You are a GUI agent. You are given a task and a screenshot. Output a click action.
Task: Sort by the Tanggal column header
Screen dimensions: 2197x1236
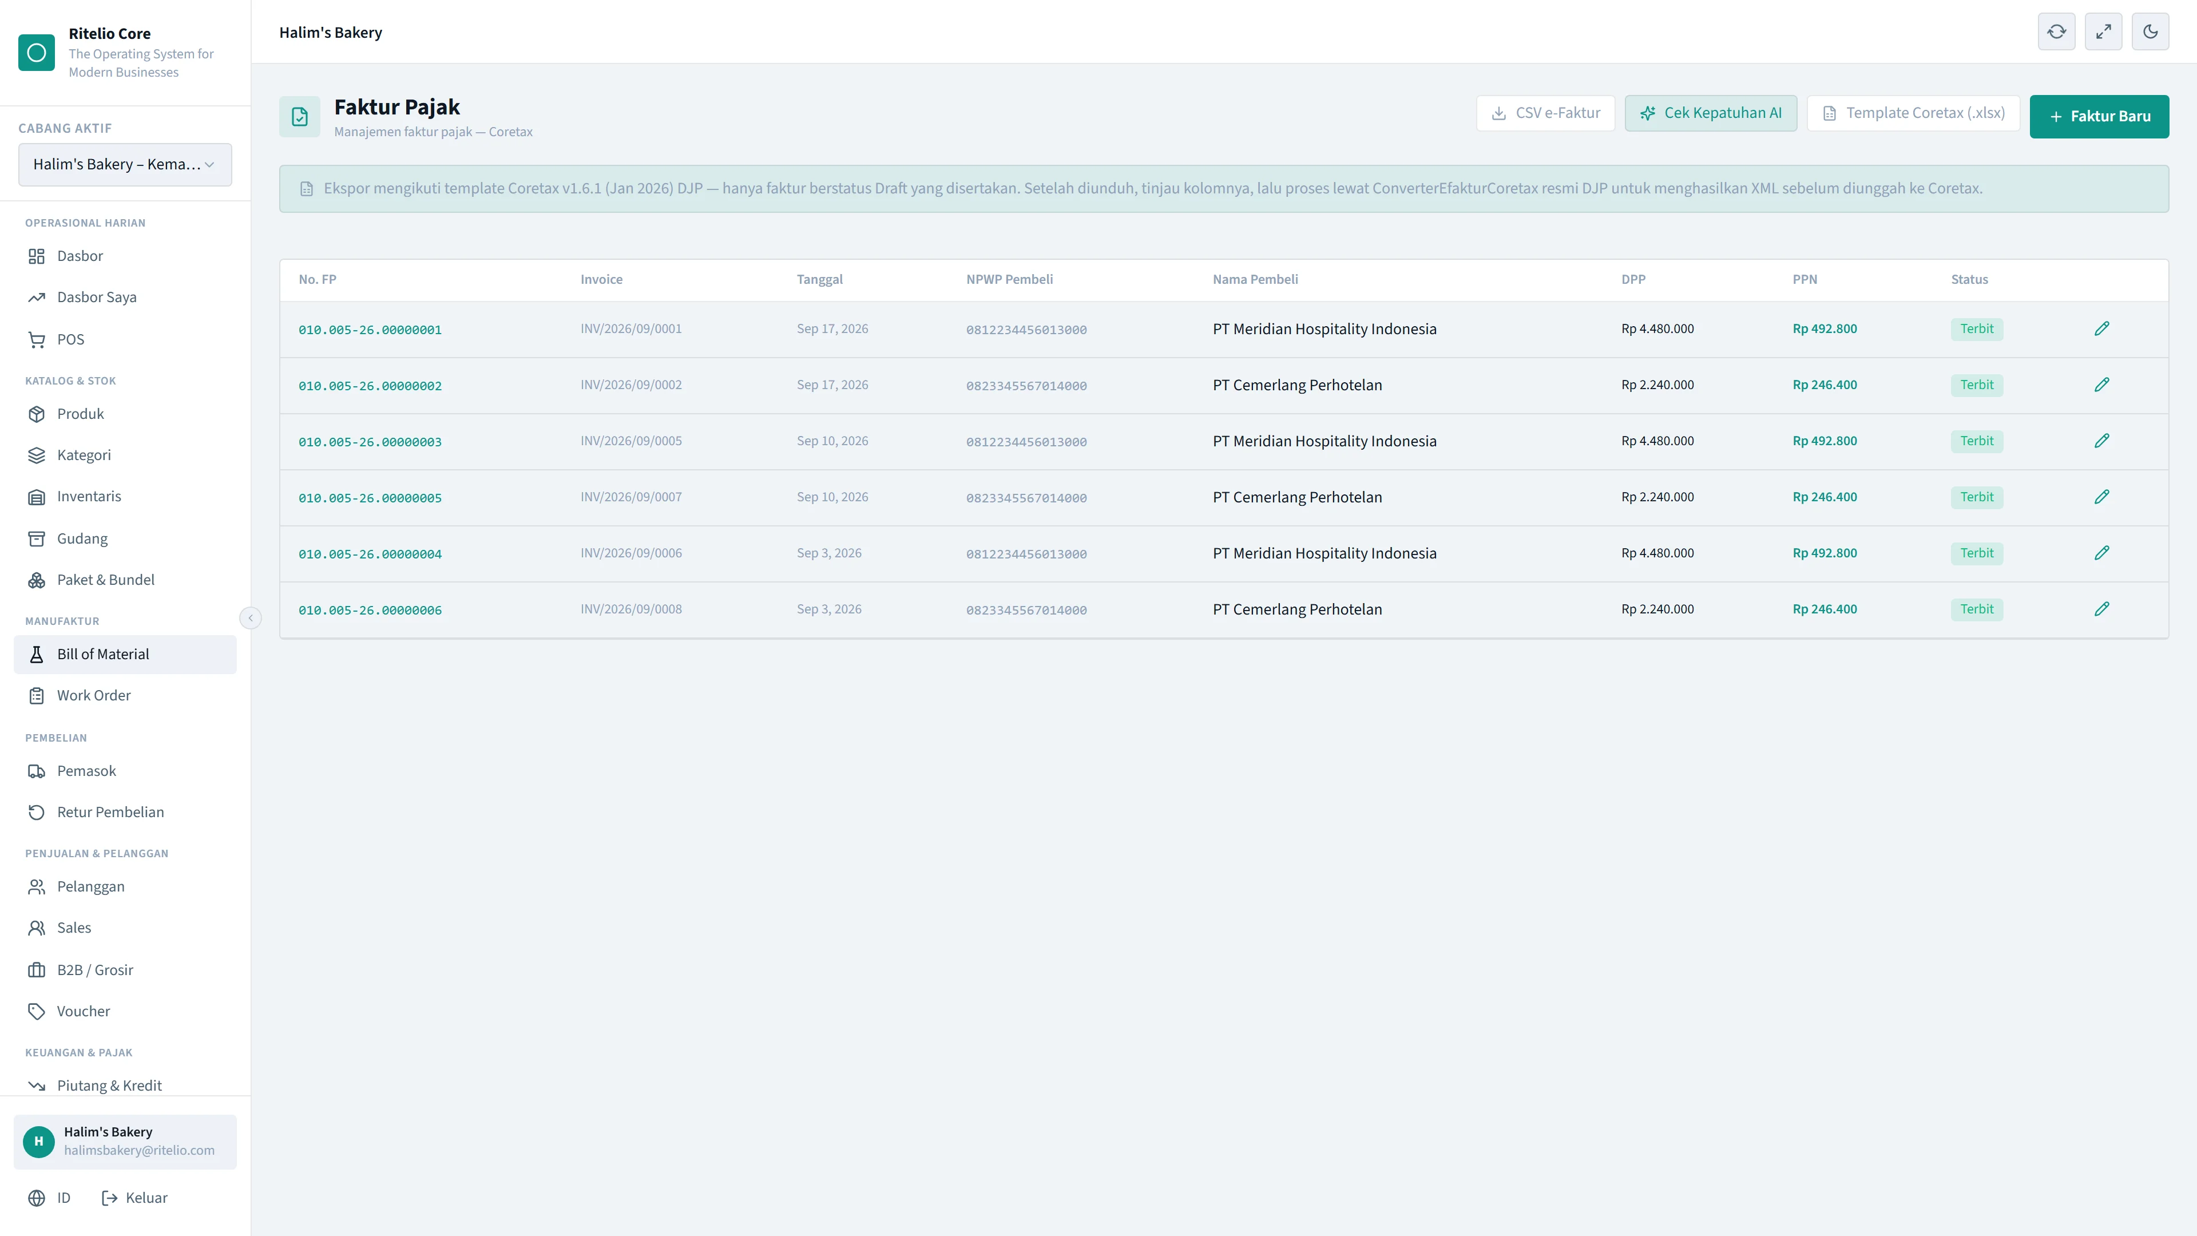click(820, 280)
